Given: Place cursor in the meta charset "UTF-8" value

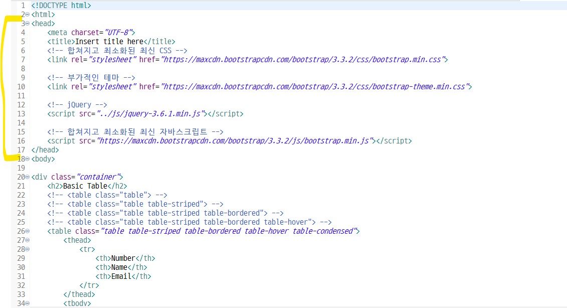Looking at the screenshot, I should coord(119,33).
